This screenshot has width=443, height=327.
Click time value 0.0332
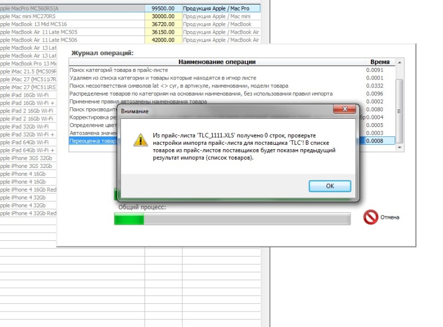coord(375,86)
